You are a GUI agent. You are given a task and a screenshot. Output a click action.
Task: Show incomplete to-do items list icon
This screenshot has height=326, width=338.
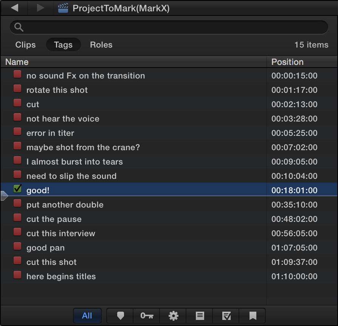pos(200,316)
